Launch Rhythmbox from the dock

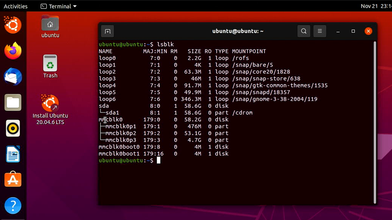coord(13,128)
